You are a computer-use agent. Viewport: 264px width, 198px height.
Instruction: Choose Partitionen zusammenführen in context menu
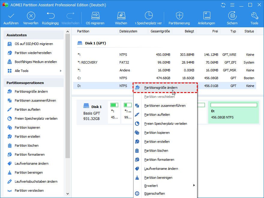pos(165,106)
